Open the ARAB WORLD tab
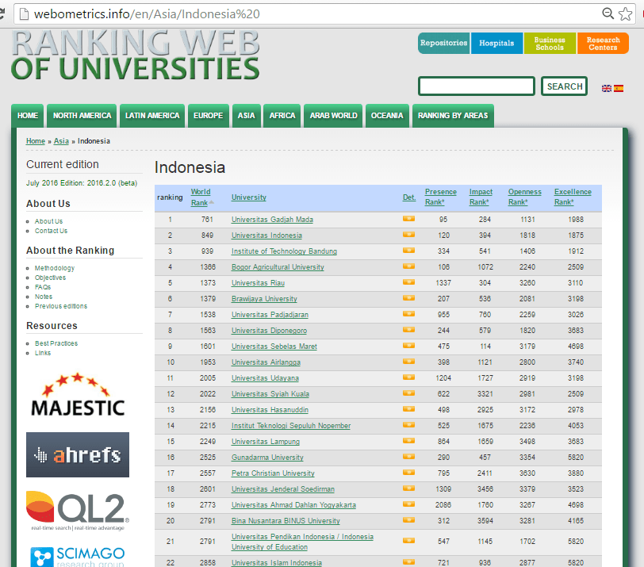Screen dimensions: 644x567 (x=333, y=116)
